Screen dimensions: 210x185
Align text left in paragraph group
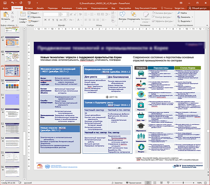(86, 20)
